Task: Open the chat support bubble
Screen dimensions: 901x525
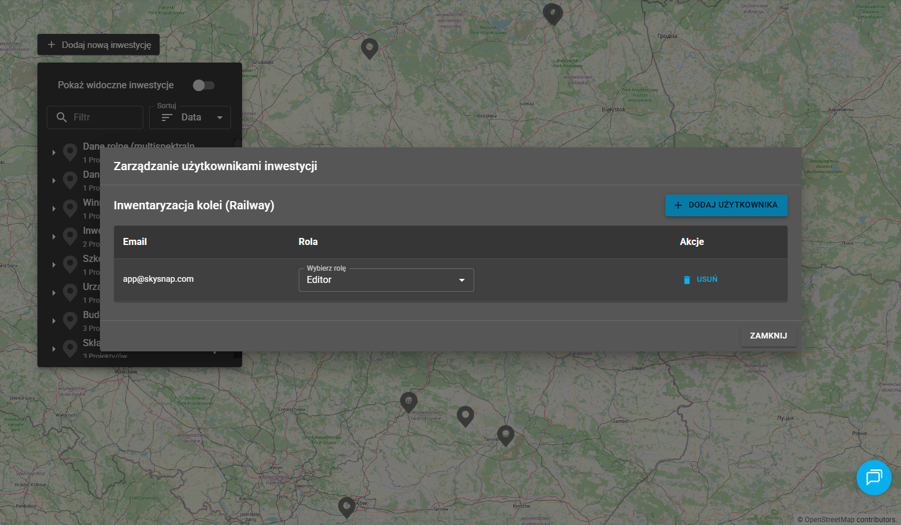Action: tap(874, 478)
